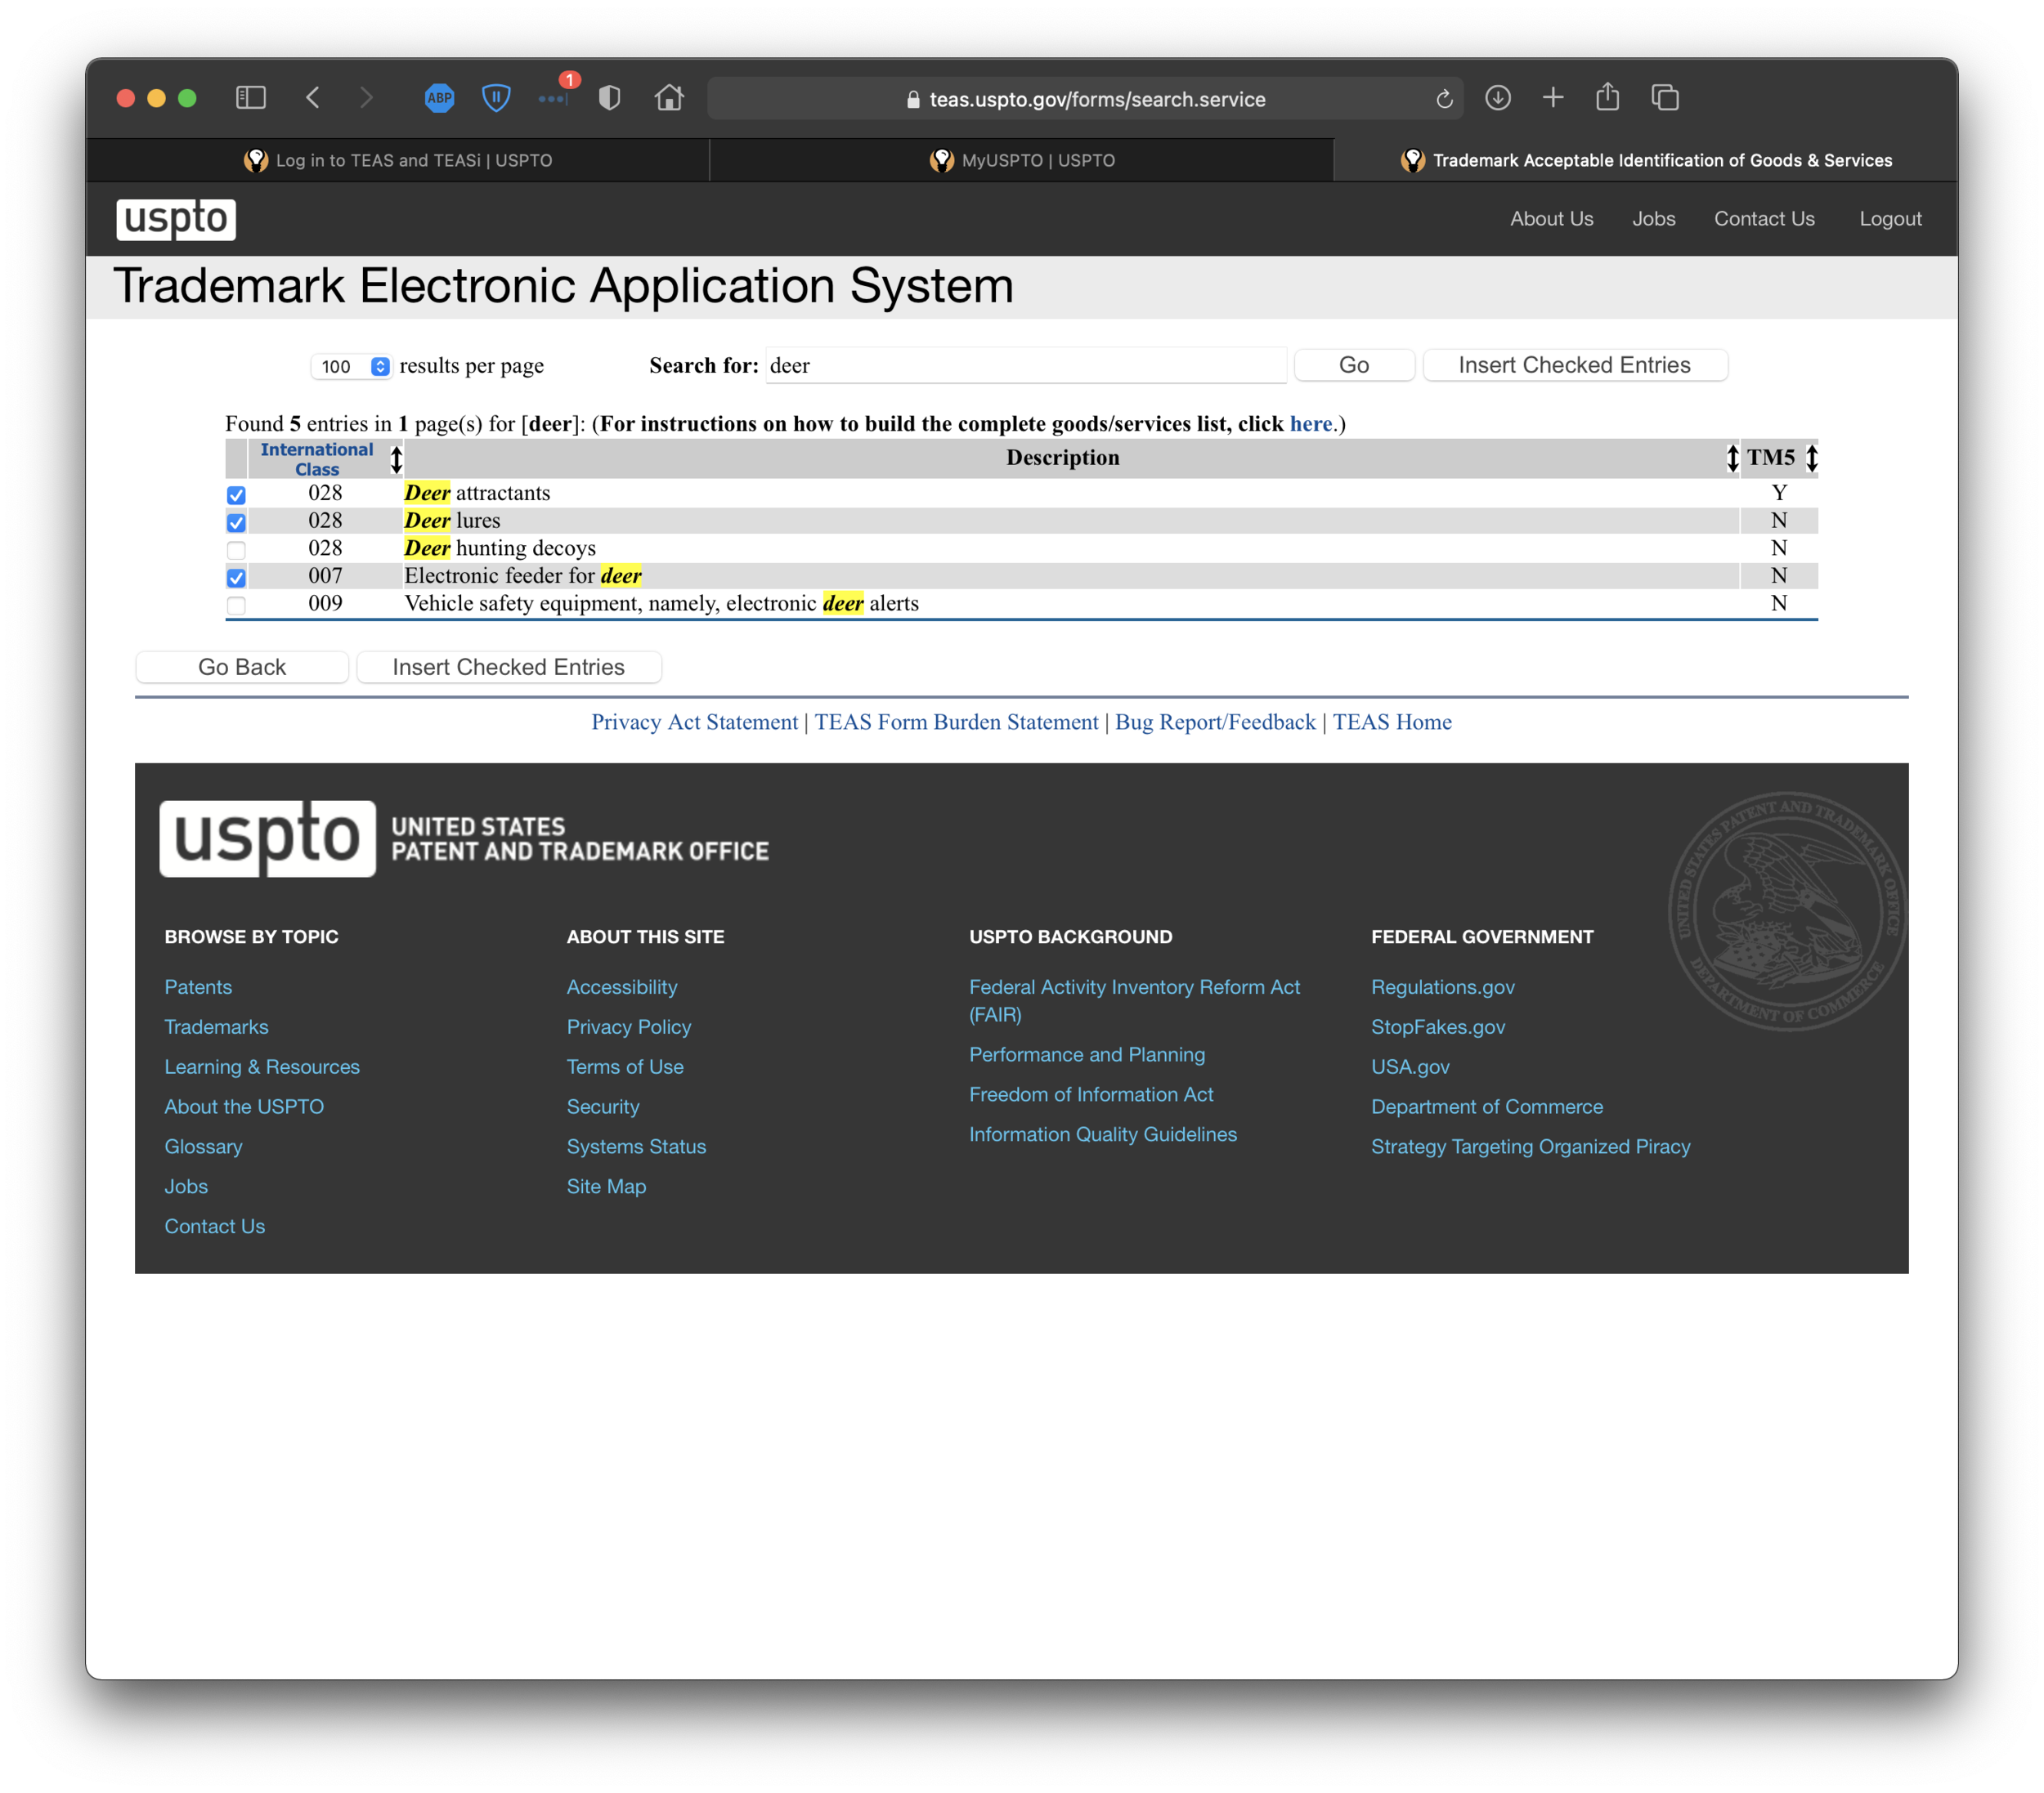
Task: Click the home icon in the toolbar
Action: pos(669,98)
